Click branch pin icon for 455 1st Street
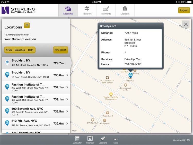The width and height of the screenshot is (193, 145). [7, 63]
